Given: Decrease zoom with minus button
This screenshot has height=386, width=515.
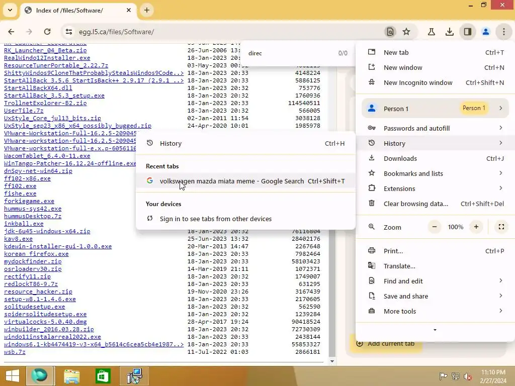Looking at the screenshot, I should [434, 227].
